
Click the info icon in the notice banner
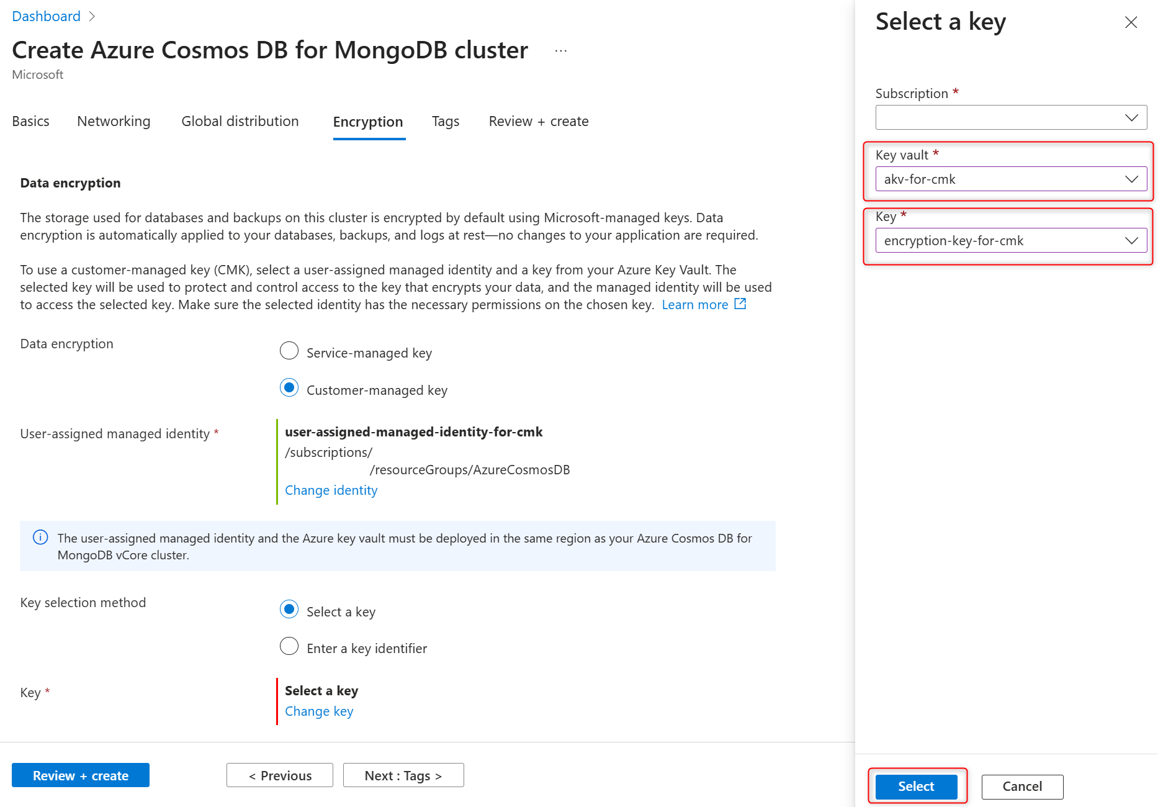pos(40,538)
